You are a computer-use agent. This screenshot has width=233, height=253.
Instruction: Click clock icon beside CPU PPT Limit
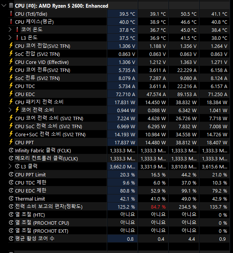11,175
